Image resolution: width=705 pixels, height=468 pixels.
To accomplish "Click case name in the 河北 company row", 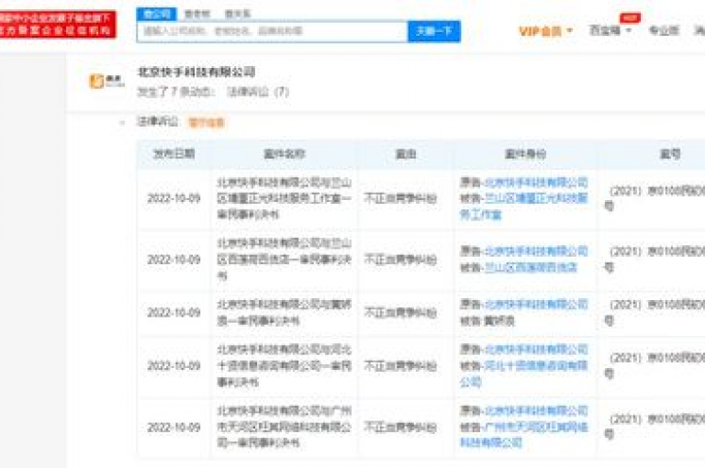I will pyautogui.click(x=285, y=365).
